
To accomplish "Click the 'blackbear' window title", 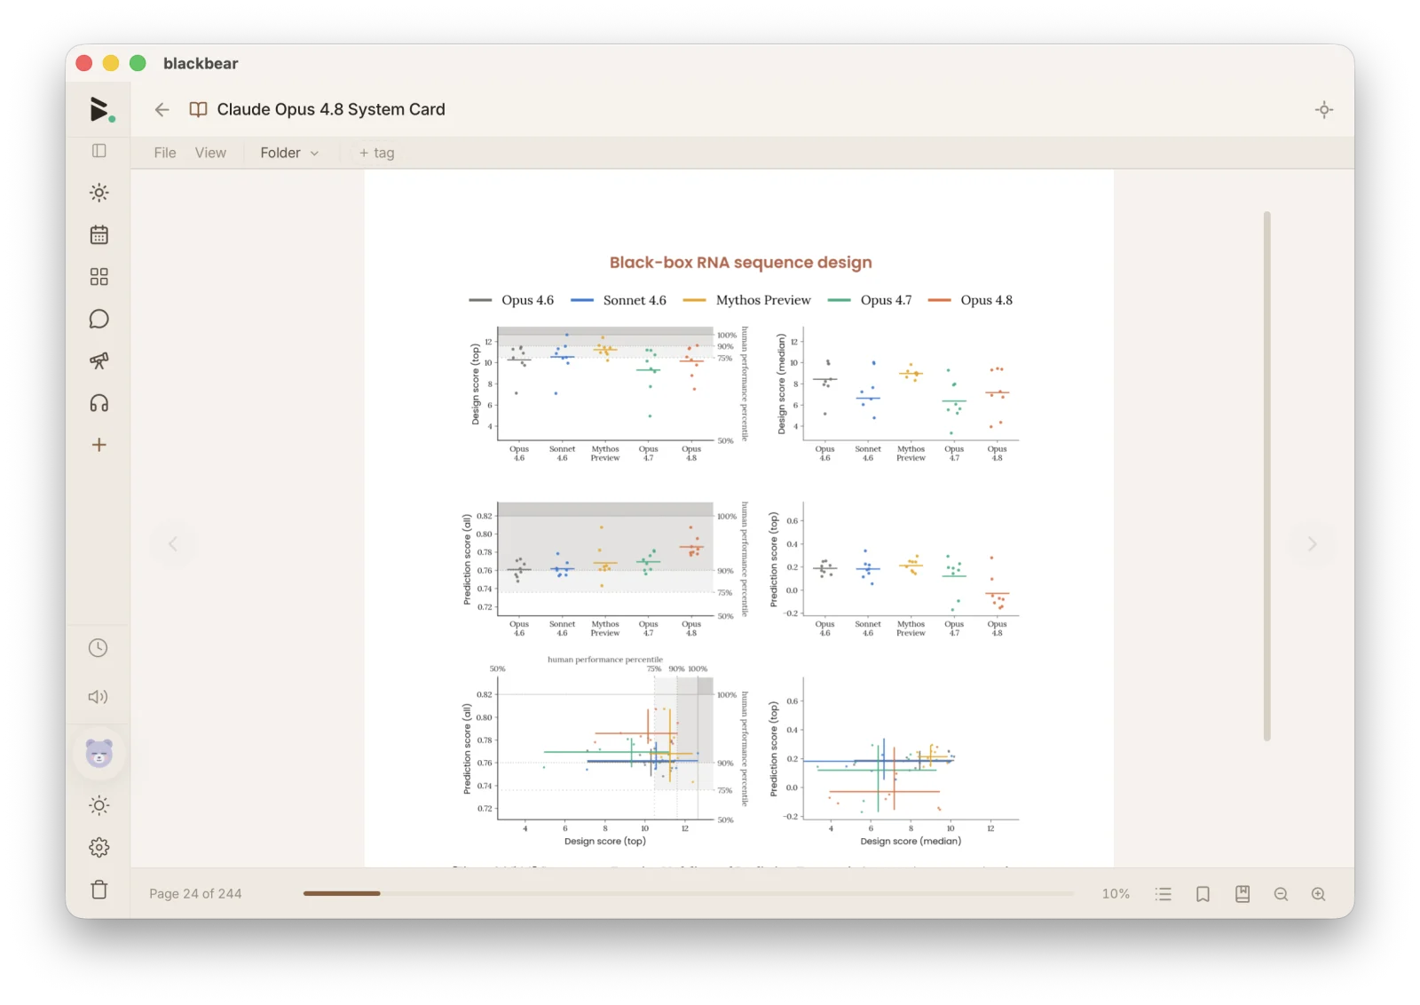I will click(201, 64).
